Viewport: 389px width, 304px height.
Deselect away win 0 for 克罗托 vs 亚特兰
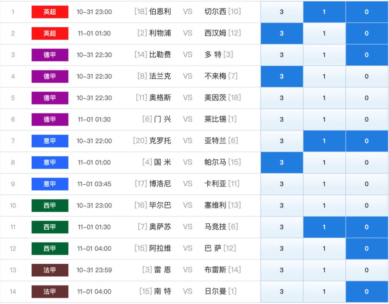point(367,141)
